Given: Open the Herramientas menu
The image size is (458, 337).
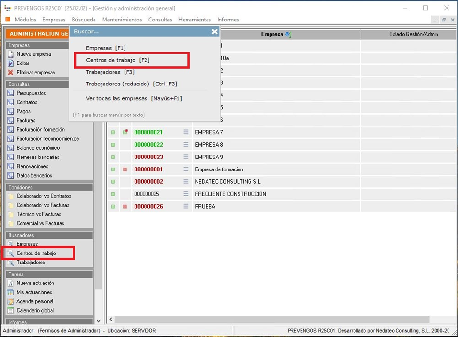Looking at the screenshot, I should click(x=194, y=20).
